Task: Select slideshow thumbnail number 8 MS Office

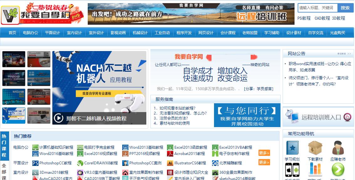Action: point(39,116)
